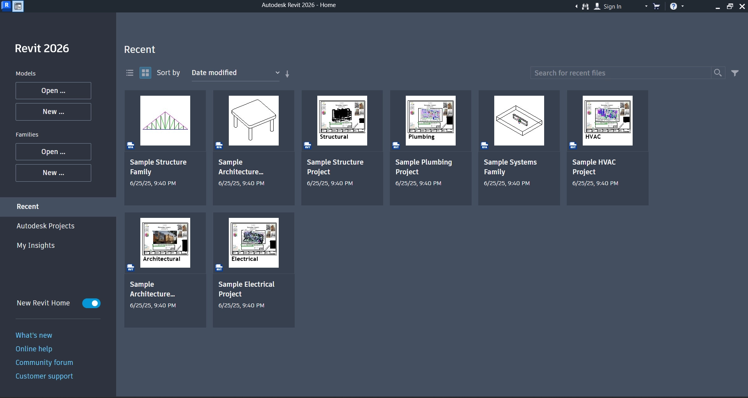Click the Search for recent files field
Screen dimensions: 748x398
click(621, 73)
